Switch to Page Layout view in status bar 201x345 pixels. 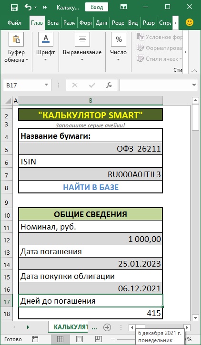tap(80, 339)
